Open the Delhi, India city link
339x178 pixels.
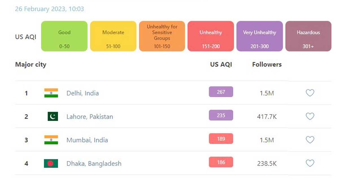82,93
